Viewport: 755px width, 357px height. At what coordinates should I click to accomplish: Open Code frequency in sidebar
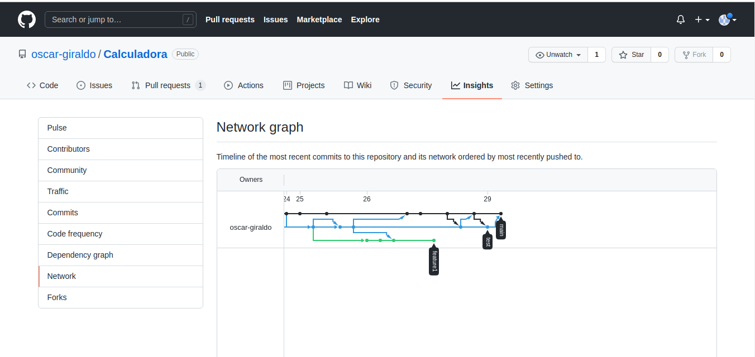(x=121, y=234)
